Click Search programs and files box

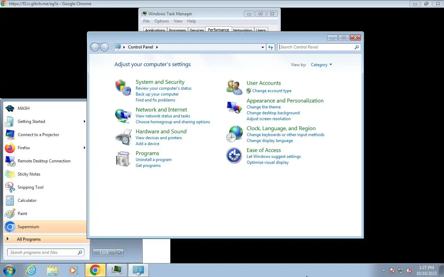45,252
